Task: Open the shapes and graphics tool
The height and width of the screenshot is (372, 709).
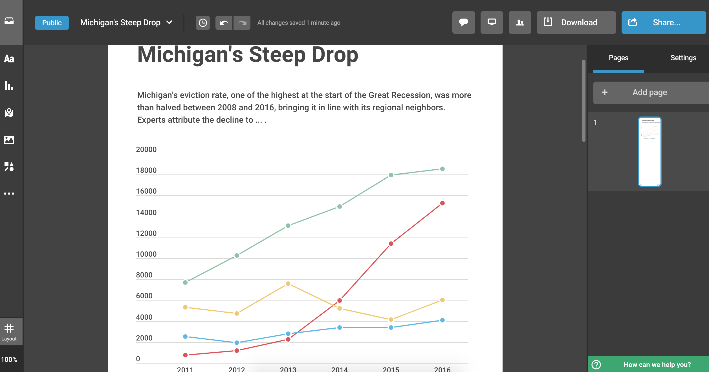Action: click(9, 167)
